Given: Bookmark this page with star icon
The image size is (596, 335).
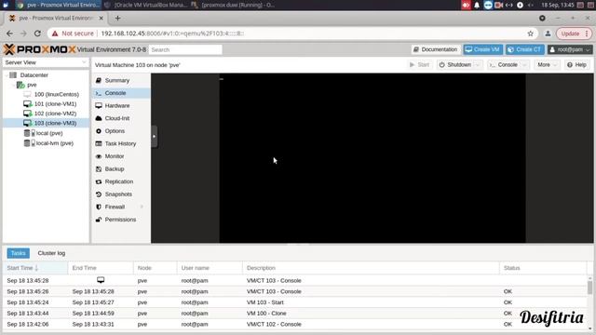Looking at the screenshot, I should tap(531, 33).
